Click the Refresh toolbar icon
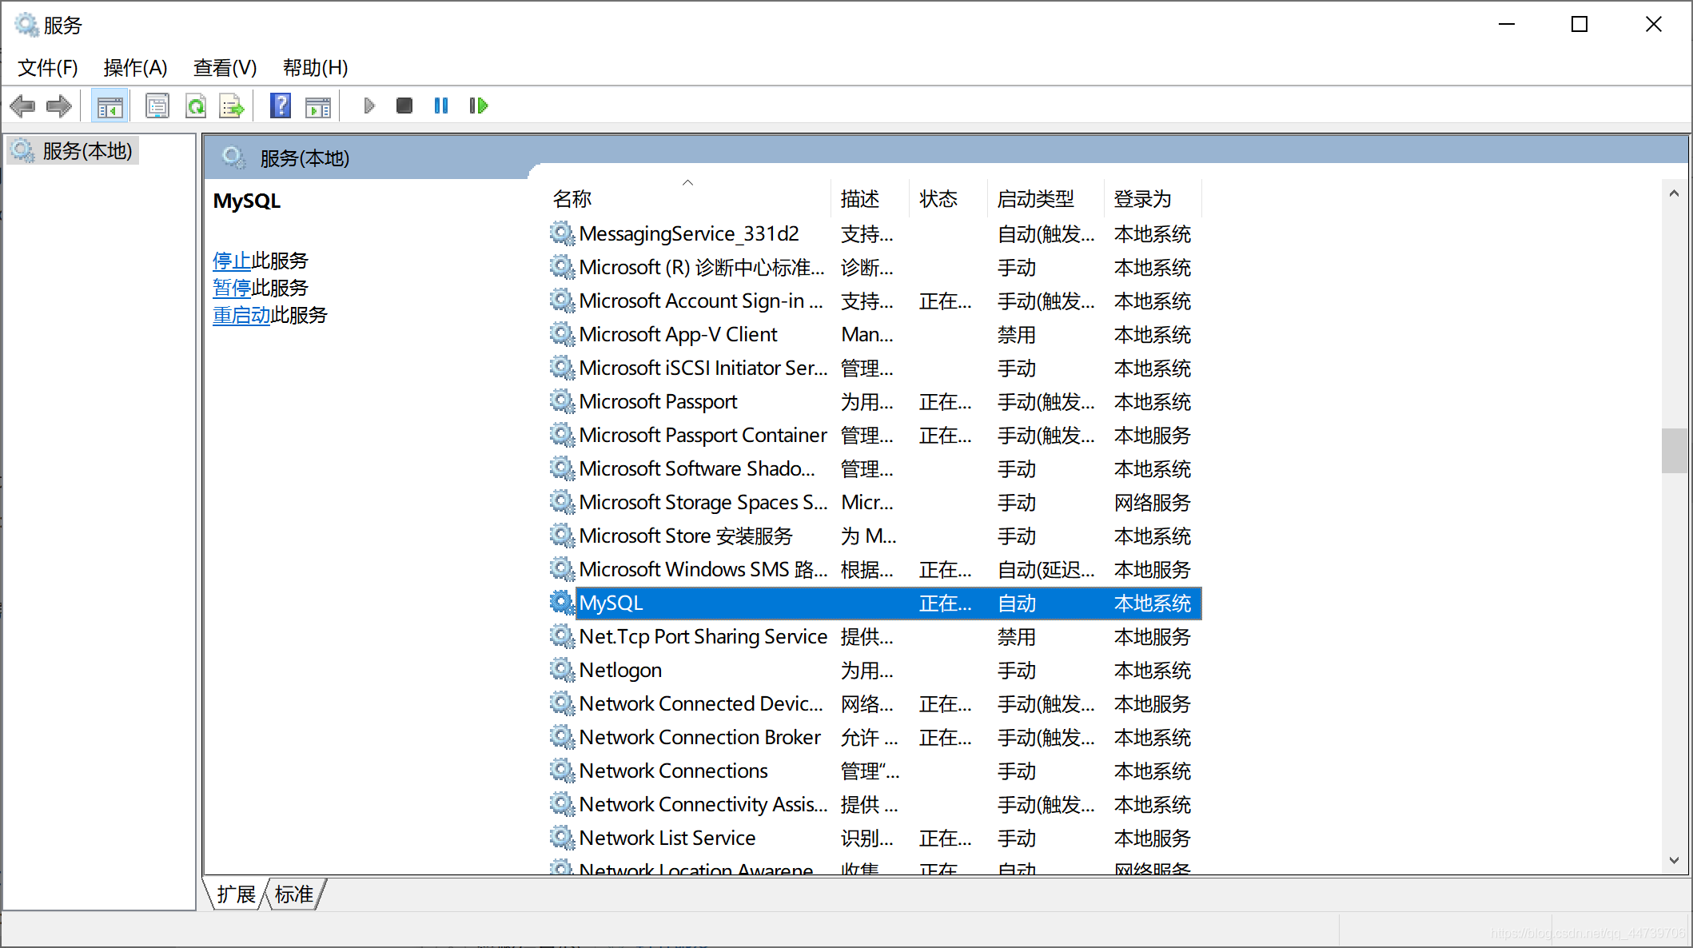 194,105
